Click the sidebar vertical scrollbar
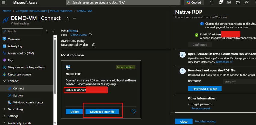The image size is (256, 125). [55, 67]
